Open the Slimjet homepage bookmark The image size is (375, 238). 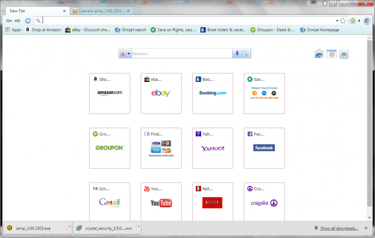point(319,30)
